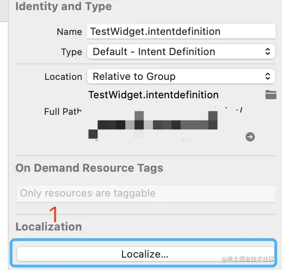Viewport: 282px width, 270px height.
Task: Click the folder icon to choose file location
Action: (x=270, y=95)
